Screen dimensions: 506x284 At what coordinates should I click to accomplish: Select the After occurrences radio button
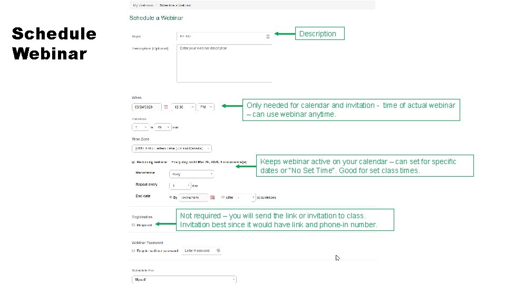(x=222, y=197)
